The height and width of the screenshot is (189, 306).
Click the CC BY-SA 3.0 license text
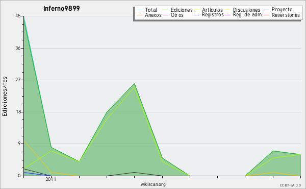click(x=290, y=185)
